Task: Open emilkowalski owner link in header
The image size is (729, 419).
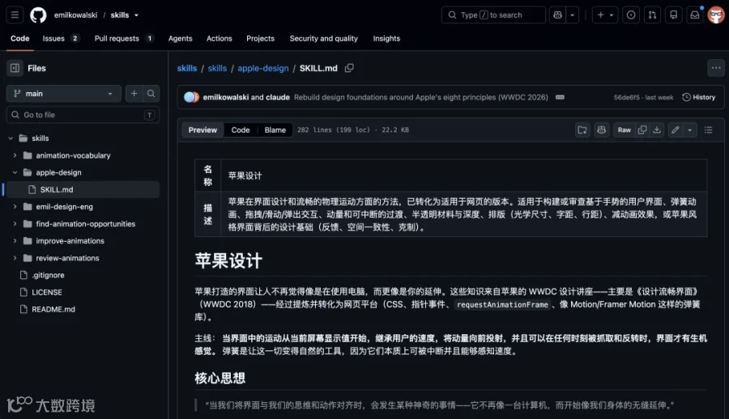Action: [x=75, y=15]
